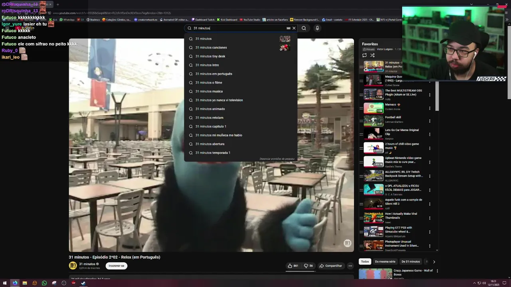Open options for 'Crazy Japanese Game - Wall of Boxes'

coord(437,271)
